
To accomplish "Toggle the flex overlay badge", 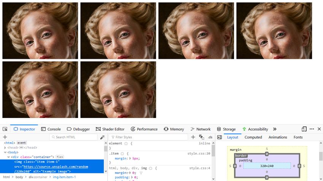I will click(x=60, y=157).
